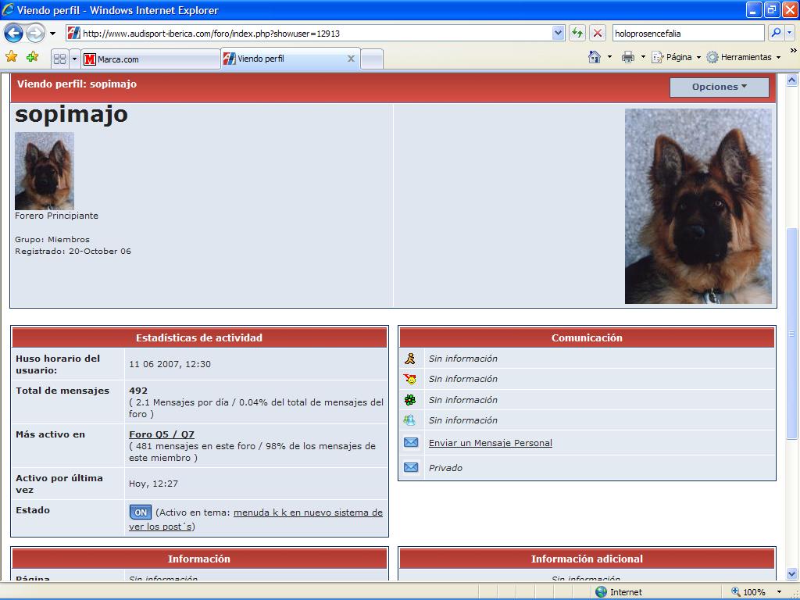Close the Viendo perfil tab

pyautogui.click(x=351, y=59)
